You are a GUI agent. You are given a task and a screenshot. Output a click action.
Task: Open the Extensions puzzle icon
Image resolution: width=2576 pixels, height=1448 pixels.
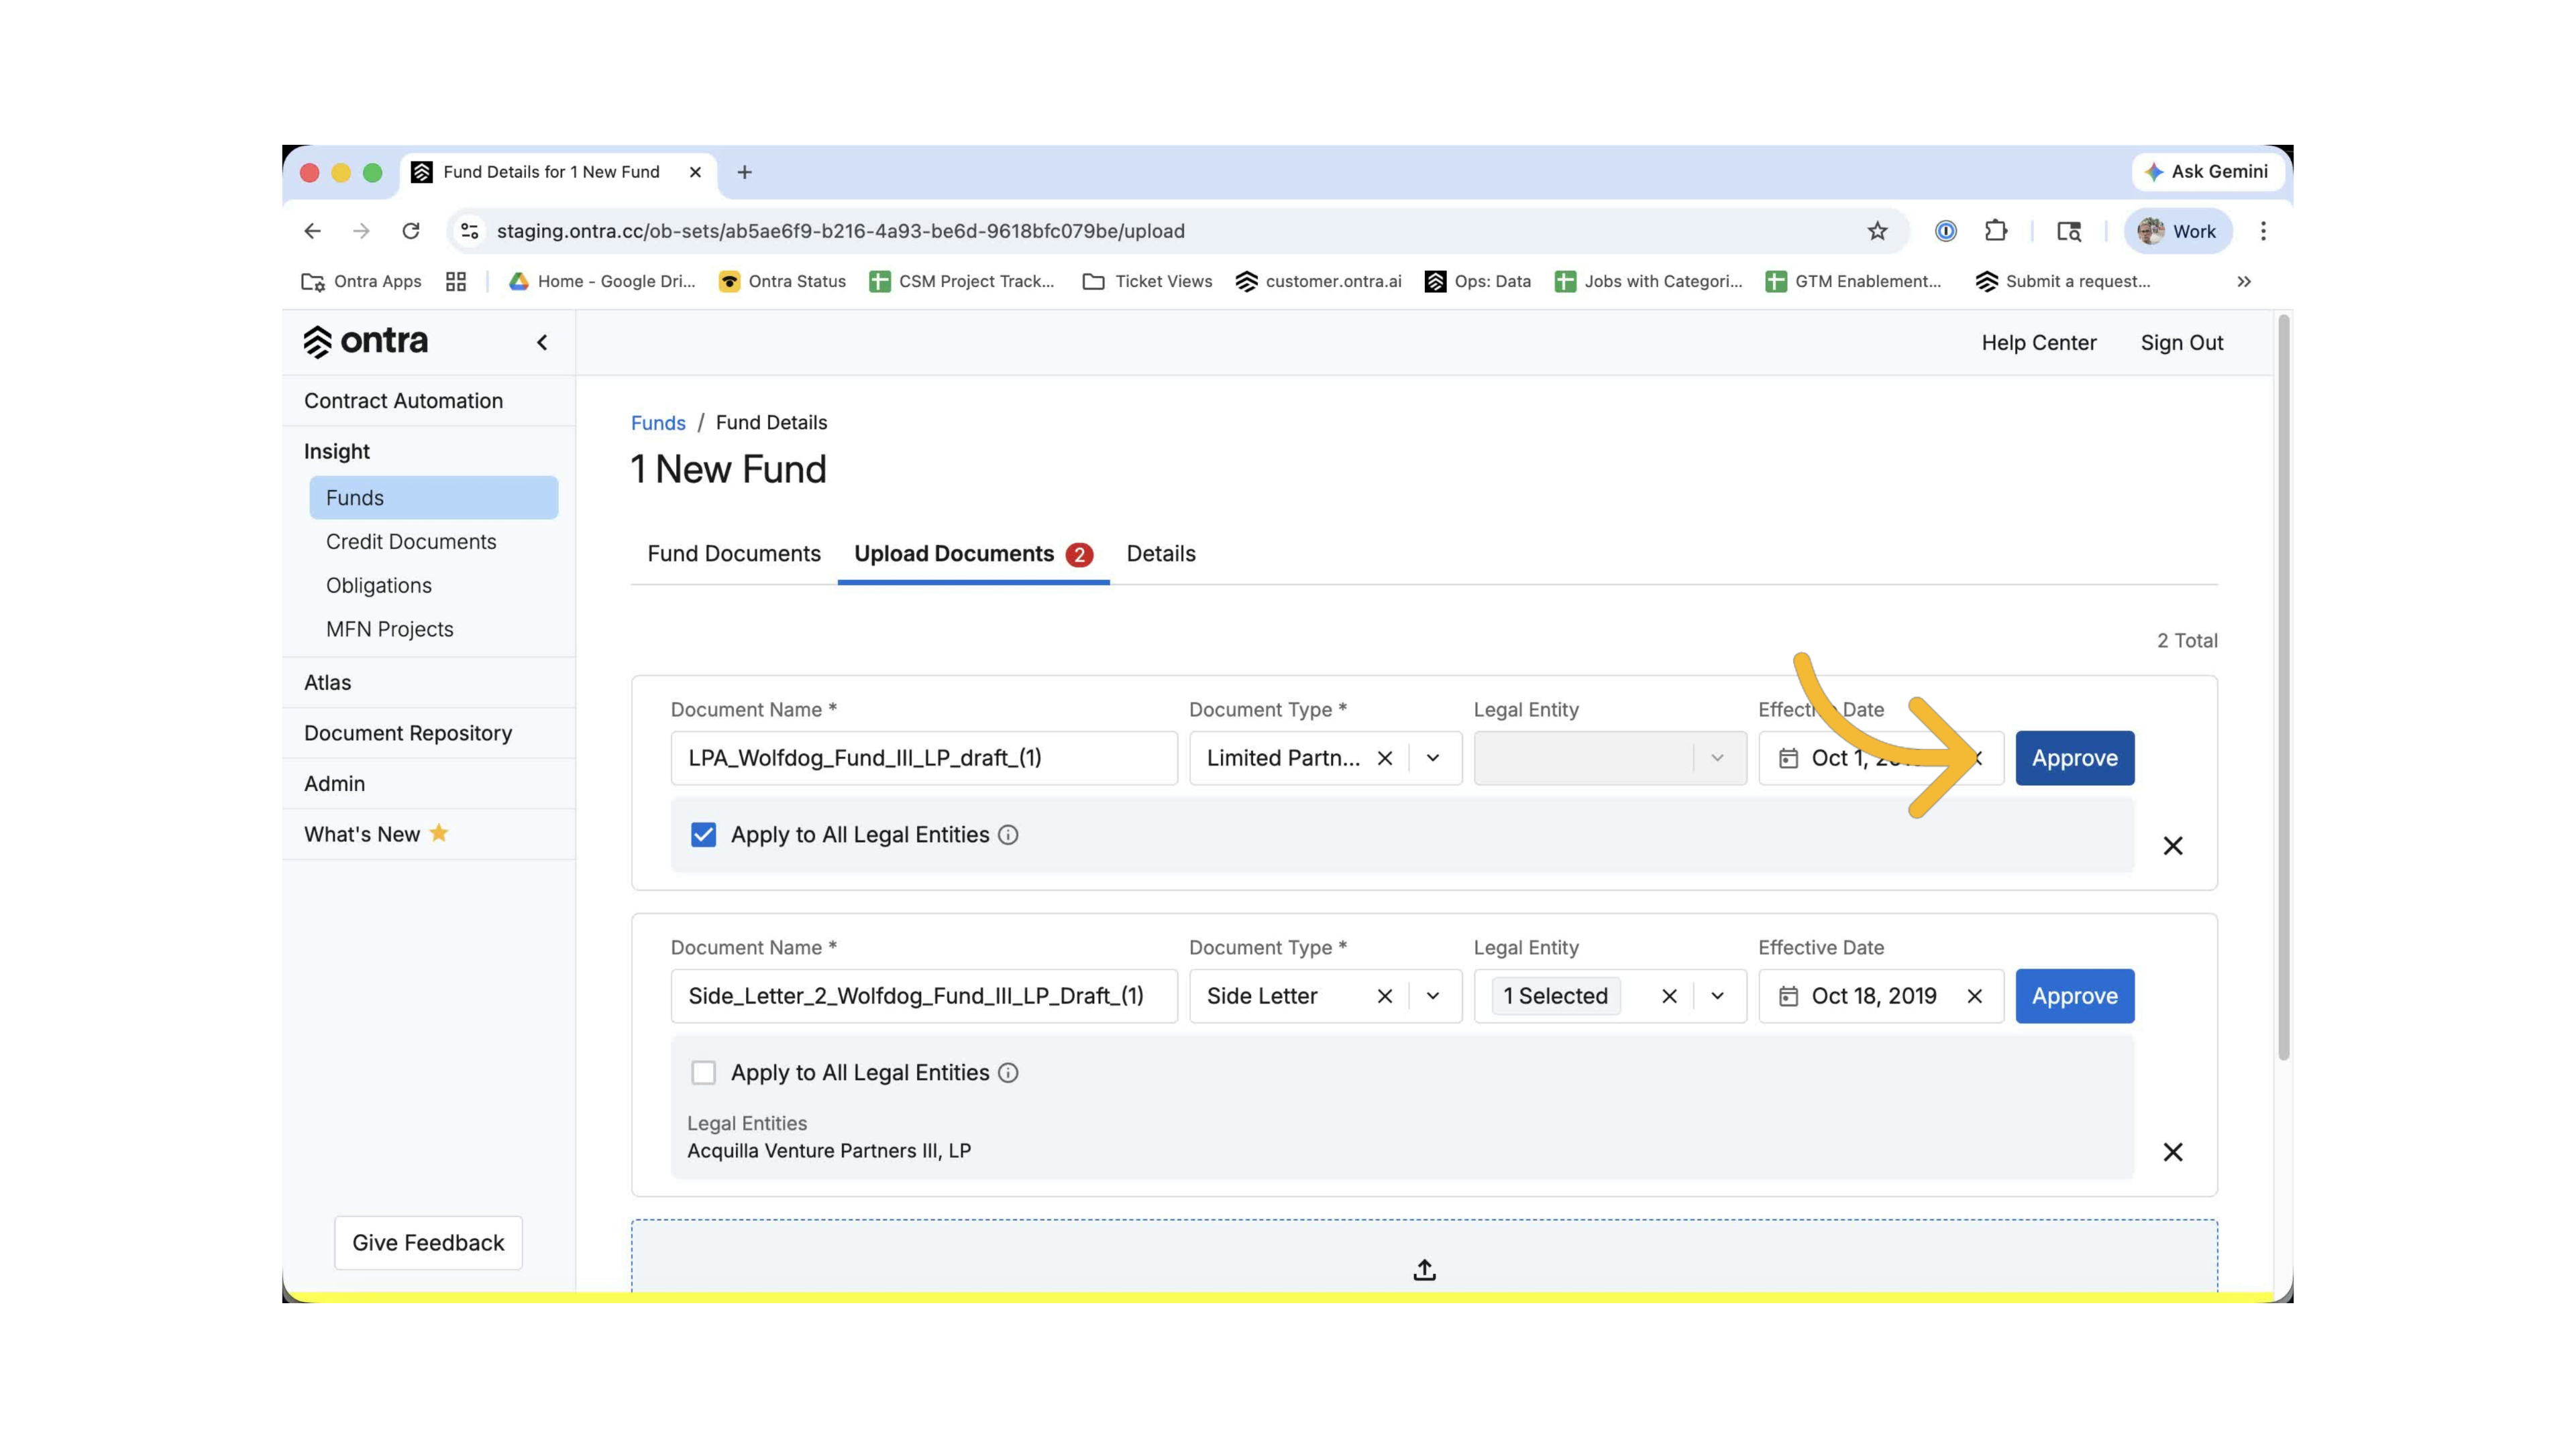(1996, 231)
